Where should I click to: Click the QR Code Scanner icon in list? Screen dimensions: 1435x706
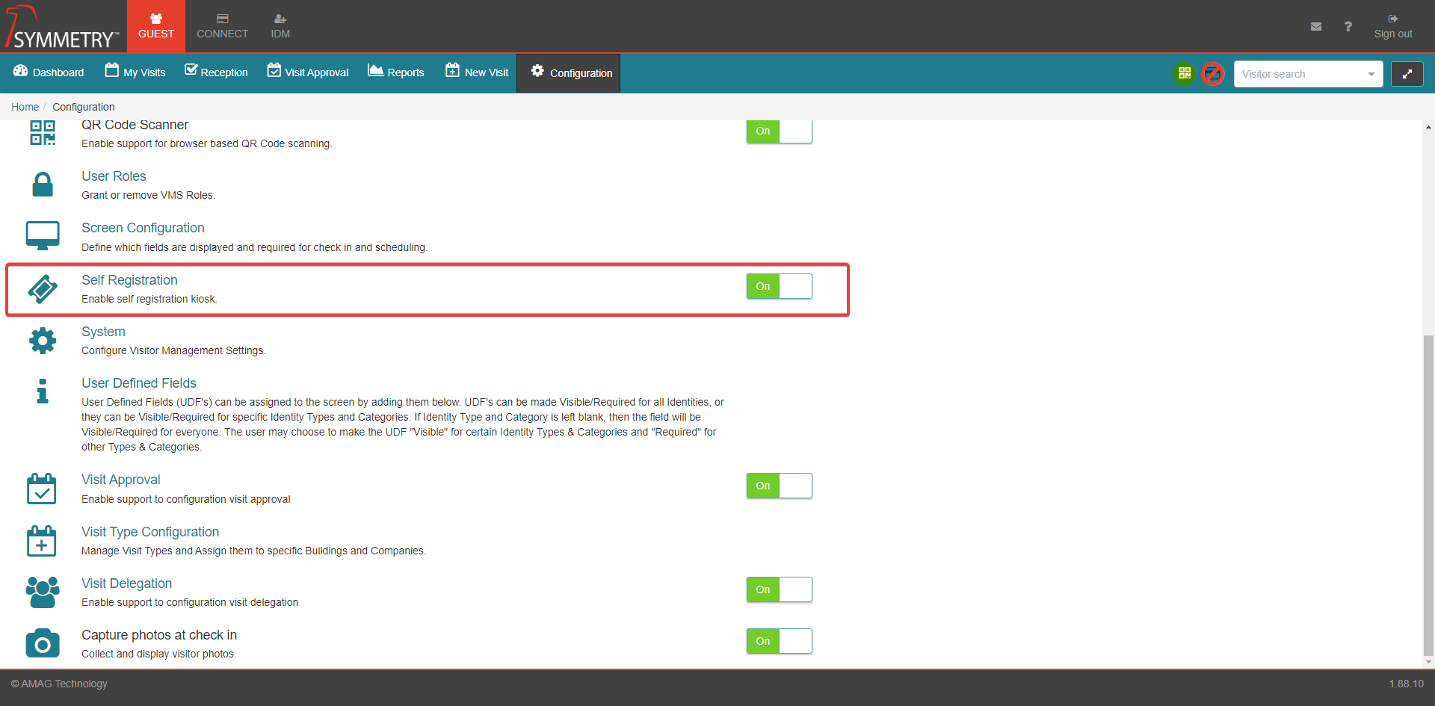click(x=43, y=133)
